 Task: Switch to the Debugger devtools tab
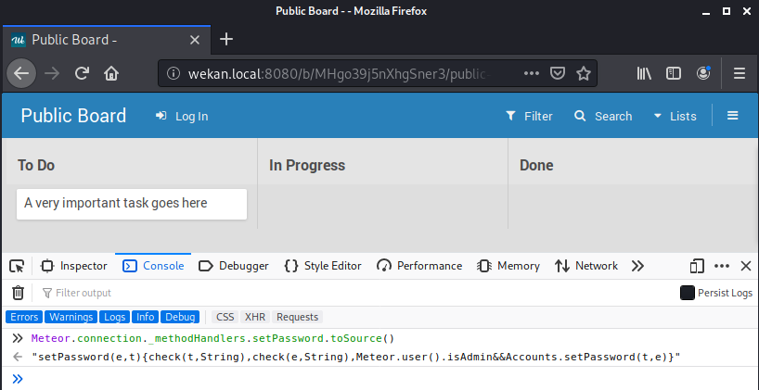coord(234,266)
